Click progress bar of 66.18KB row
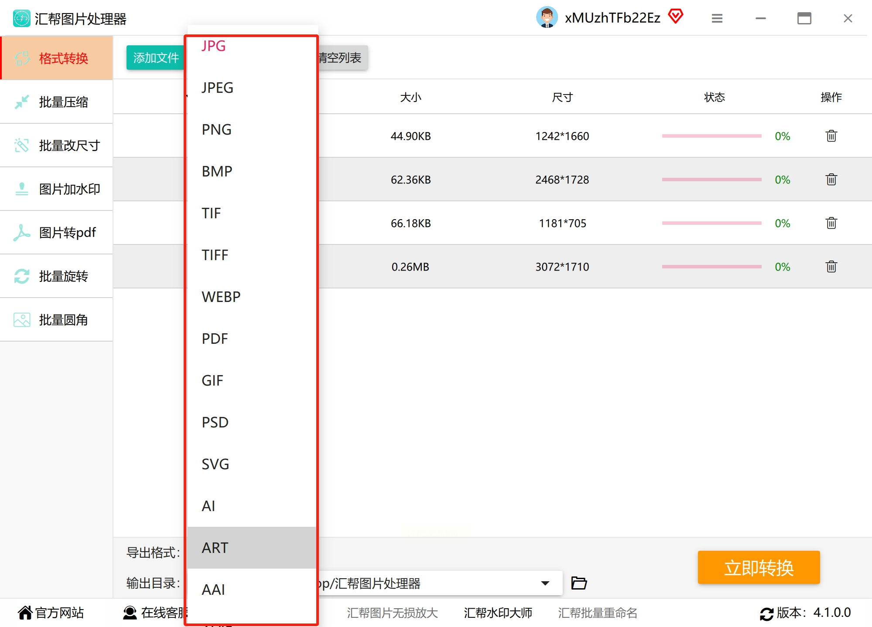872x627 pixels. point(711,223)
